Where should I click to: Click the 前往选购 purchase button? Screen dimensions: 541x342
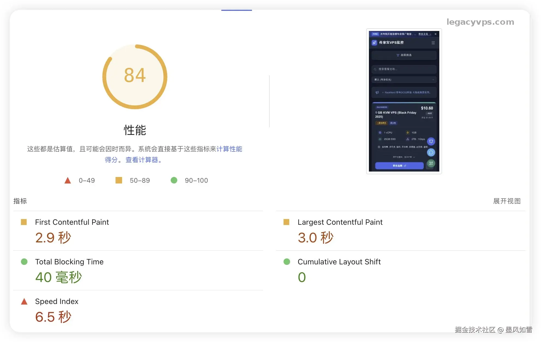(399, 166)
